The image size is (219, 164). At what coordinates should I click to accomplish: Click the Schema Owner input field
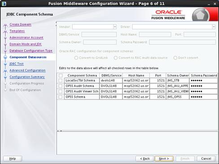pos(100,42)
